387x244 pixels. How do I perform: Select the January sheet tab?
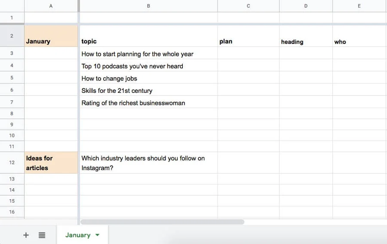pyautogui.click(x=78, y=235)
